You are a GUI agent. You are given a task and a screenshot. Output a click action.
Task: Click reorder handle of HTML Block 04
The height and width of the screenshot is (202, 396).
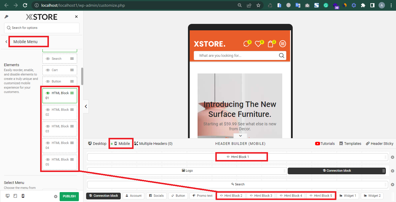[72, 143]
